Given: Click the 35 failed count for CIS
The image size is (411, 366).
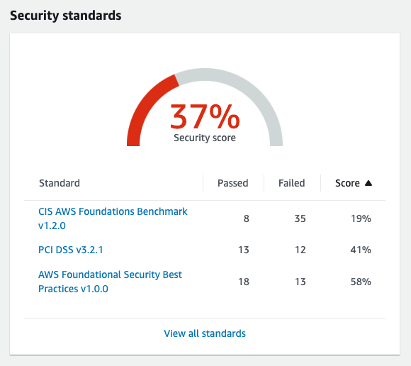Looking at the screenshot, I should point(300,218).
